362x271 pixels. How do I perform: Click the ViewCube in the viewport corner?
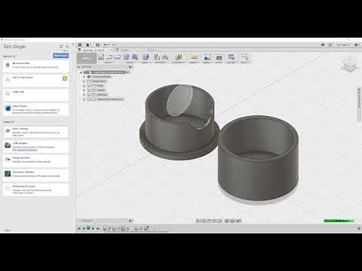[x=350, y=64]
